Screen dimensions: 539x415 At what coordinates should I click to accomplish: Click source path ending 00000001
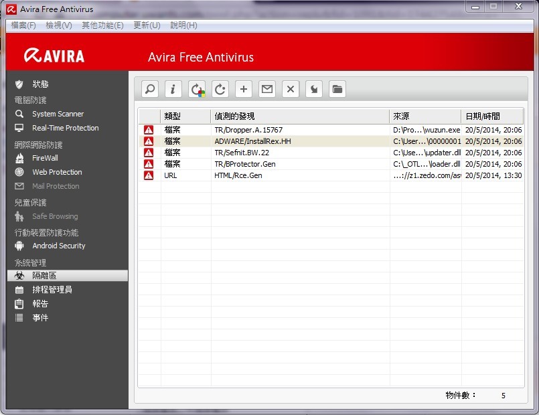pyautogui.click(x=427, y=141)
